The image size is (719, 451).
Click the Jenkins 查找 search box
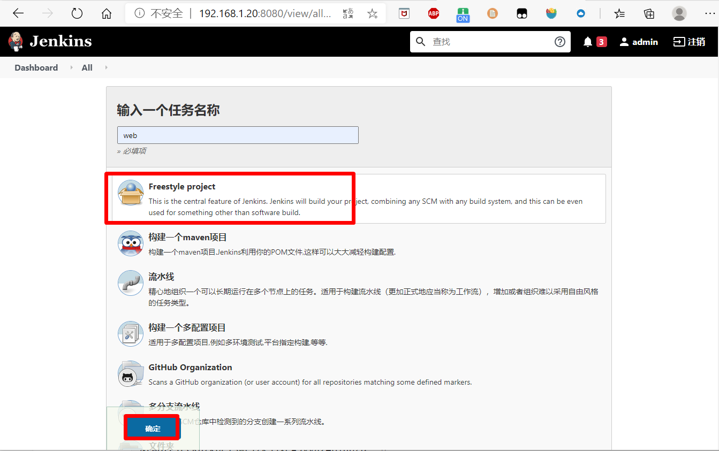(x=490, y=42)
